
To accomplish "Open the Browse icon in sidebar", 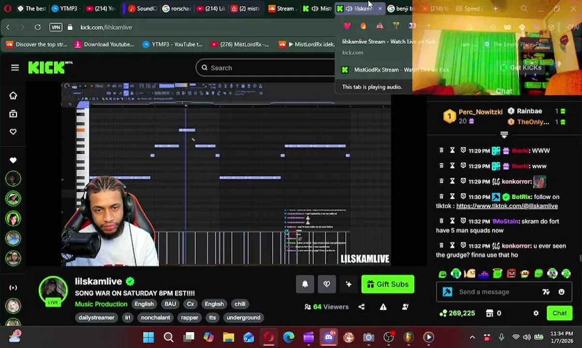I will (13, 114).
